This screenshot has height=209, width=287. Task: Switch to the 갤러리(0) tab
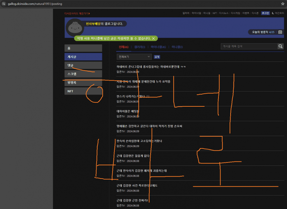(x=139, y=47)
